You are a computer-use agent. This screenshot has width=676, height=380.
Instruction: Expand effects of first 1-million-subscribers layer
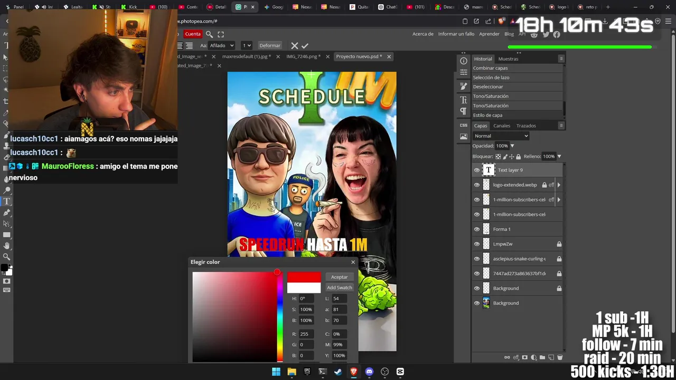click(559, 199)
